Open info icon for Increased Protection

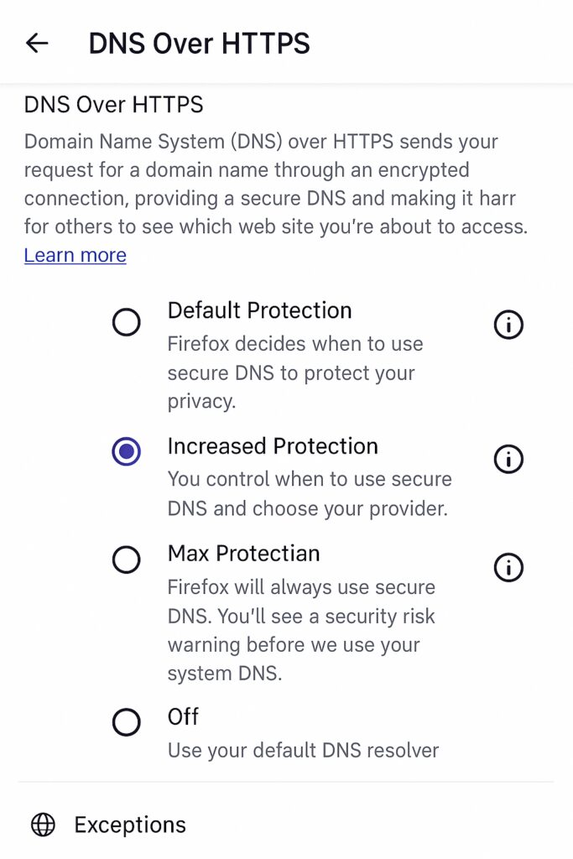(x=508, y=459)
